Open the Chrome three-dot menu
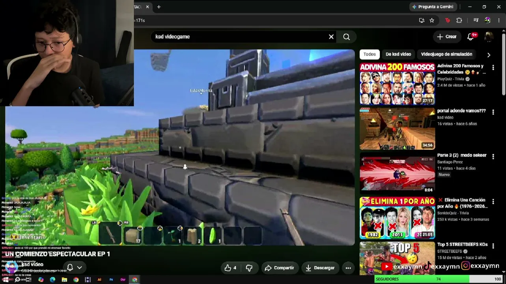The height and width of the screenshot is (284, 506). pos(499,20)
